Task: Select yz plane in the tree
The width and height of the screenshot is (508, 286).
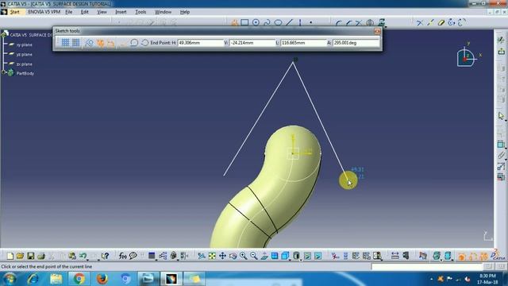Action: point(25,55)
